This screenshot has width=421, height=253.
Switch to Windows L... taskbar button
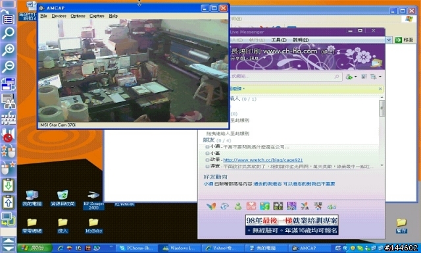[179, 248]
